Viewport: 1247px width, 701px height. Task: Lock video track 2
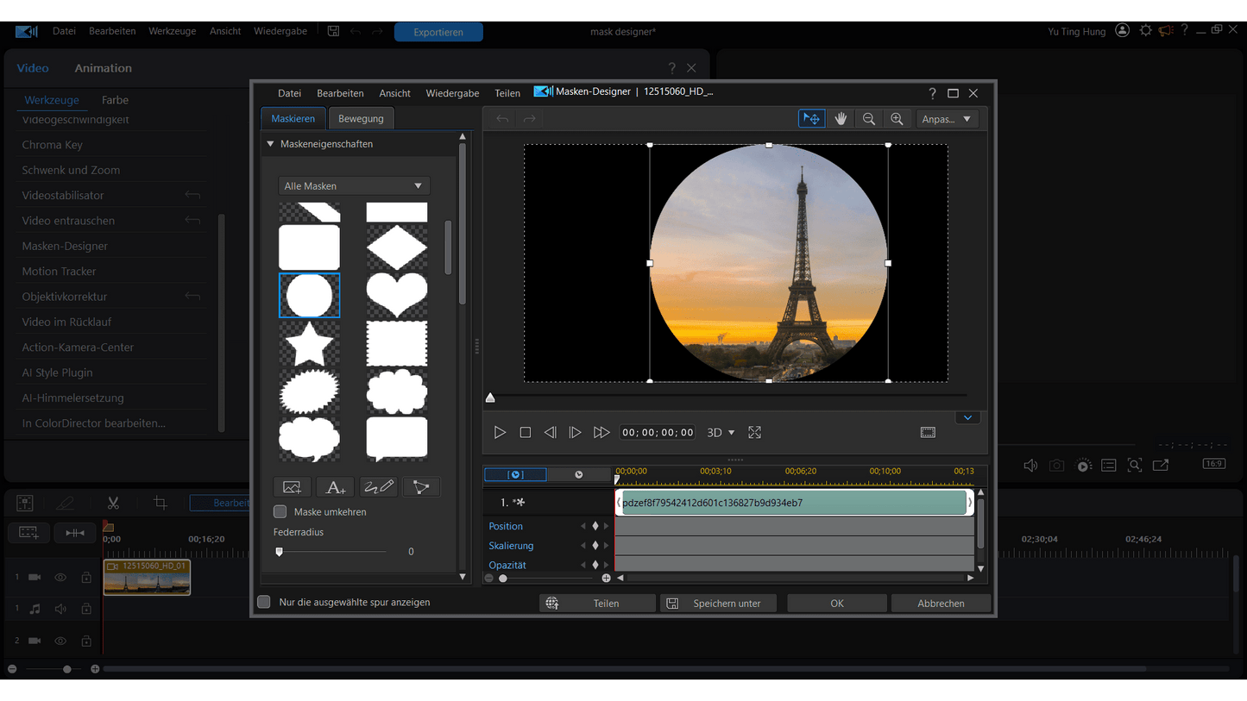click(x=86, y=642)
